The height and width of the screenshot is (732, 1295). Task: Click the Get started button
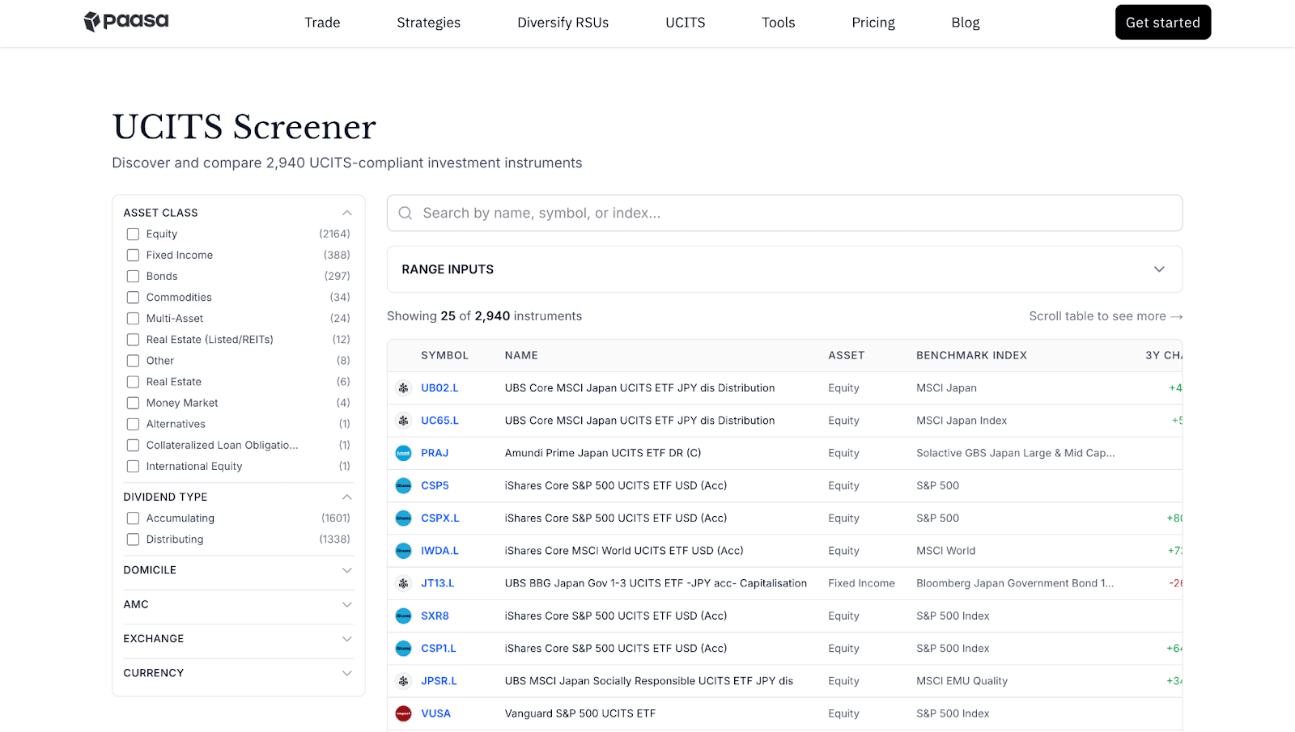click(x=1162, y=23)
